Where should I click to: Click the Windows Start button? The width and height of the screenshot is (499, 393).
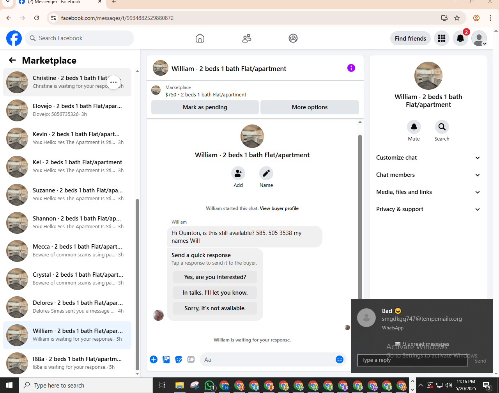[9, 386]
